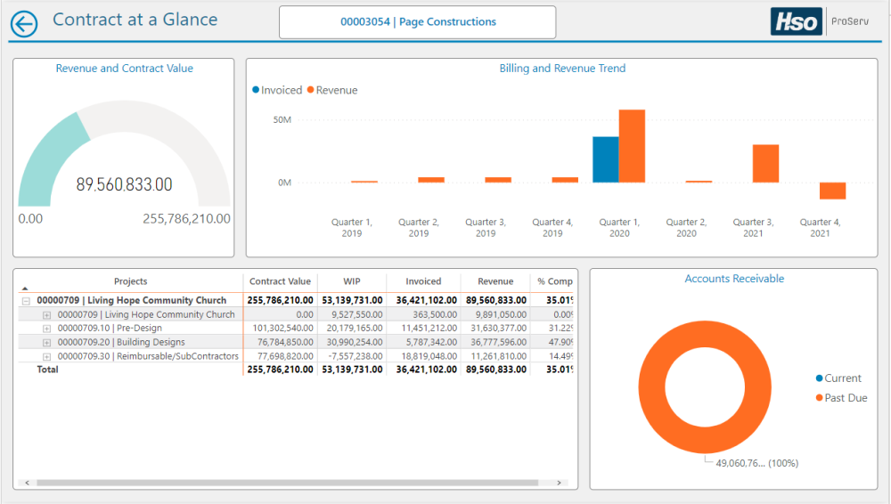Click the HSO logo
891x504 pixels.
coord(796,21)
